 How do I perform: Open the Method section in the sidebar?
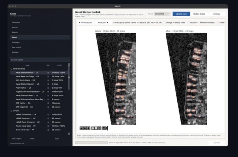tap(40, 52)
